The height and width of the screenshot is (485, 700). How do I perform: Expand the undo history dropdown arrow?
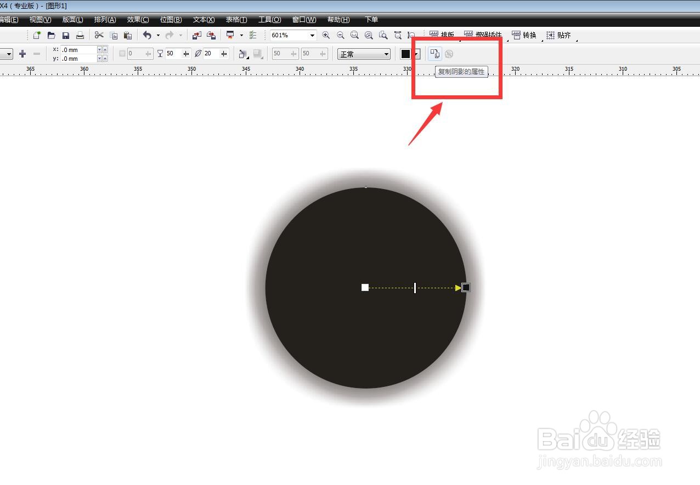158,35
